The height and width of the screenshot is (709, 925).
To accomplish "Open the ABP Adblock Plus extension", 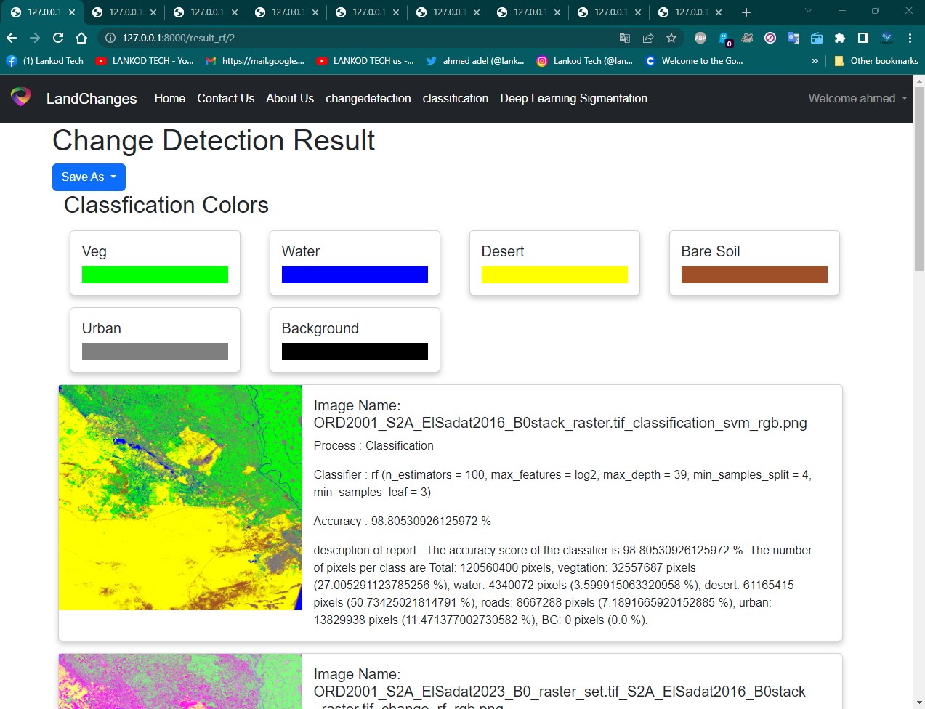I will click(700, 38).
